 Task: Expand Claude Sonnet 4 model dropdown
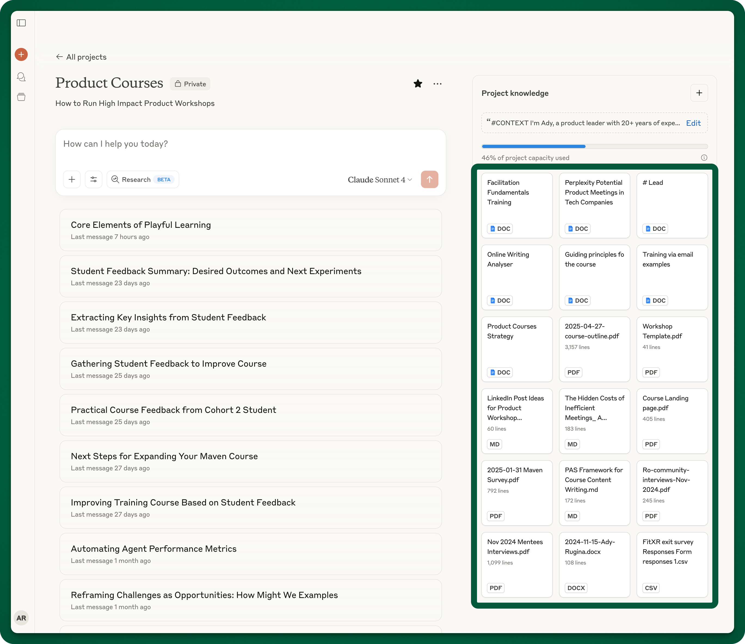pos(380,180)
